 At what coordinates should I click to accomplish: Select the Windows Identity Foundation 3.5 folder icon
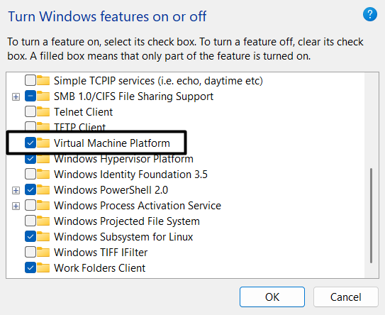point(43,175)
